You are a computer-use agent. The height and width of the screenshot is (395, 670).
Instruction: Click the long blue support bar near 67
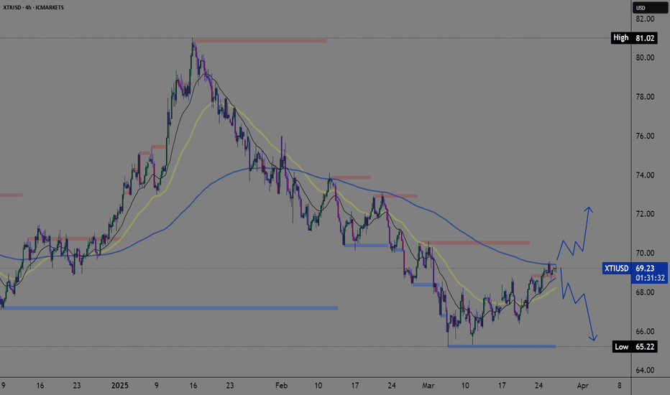170,307
